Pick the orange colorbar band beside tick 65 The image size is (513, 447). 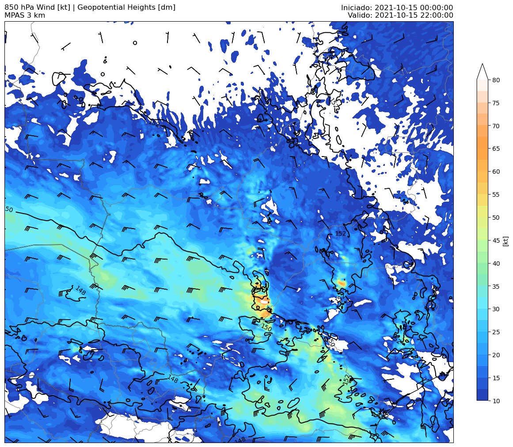click(x=483, y=149)
